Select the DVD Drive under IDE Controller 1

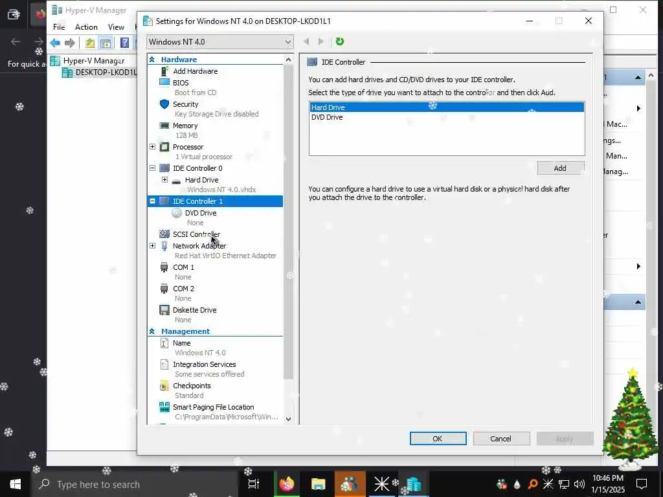201,213
